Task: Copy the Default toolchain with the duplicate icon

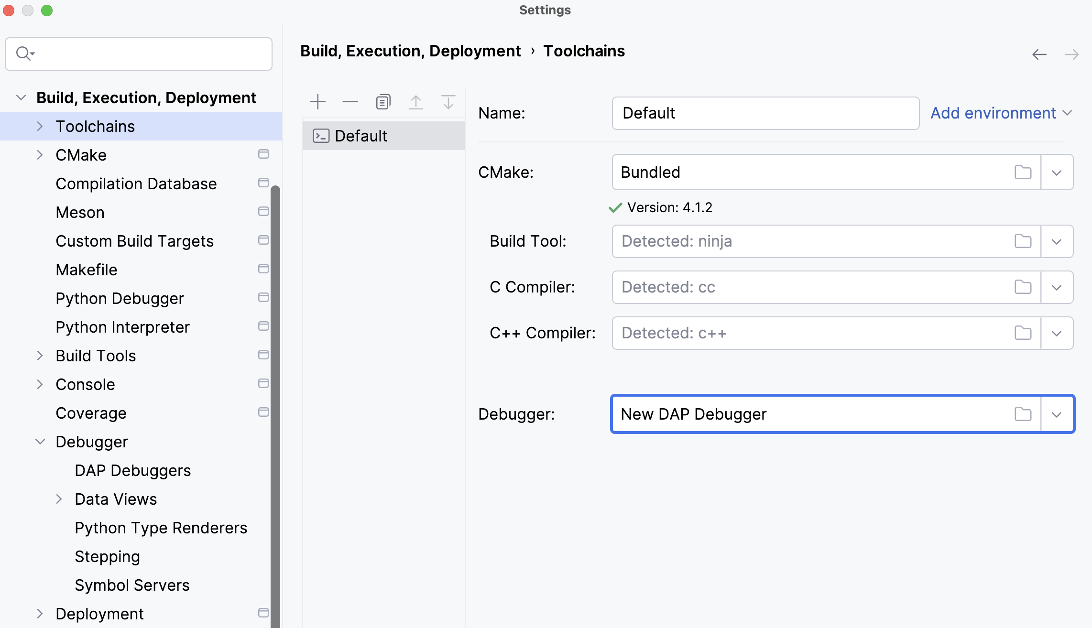Action: tap(382, 101)
